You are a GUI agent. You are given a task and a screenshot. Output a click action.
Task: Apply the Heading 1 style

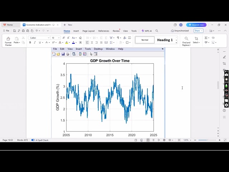click(x=165, y=40)
